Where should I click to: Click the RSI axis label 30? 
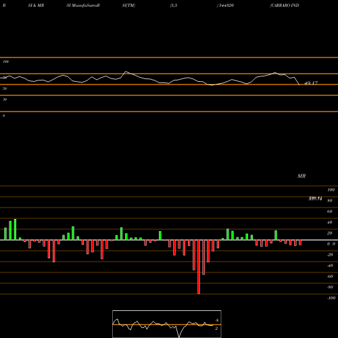coord(5,99)
